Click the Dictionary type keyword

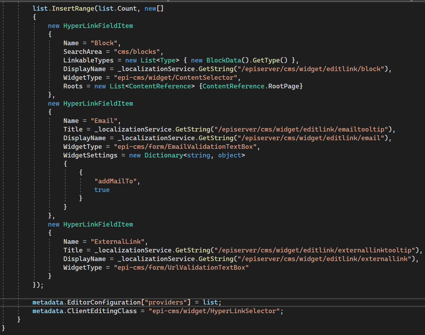(x=164, y=155)
